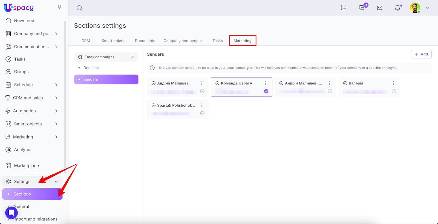This screenshot has width=438, height=224.
Task: Switch to the Company and people tab
Action: 182,41
